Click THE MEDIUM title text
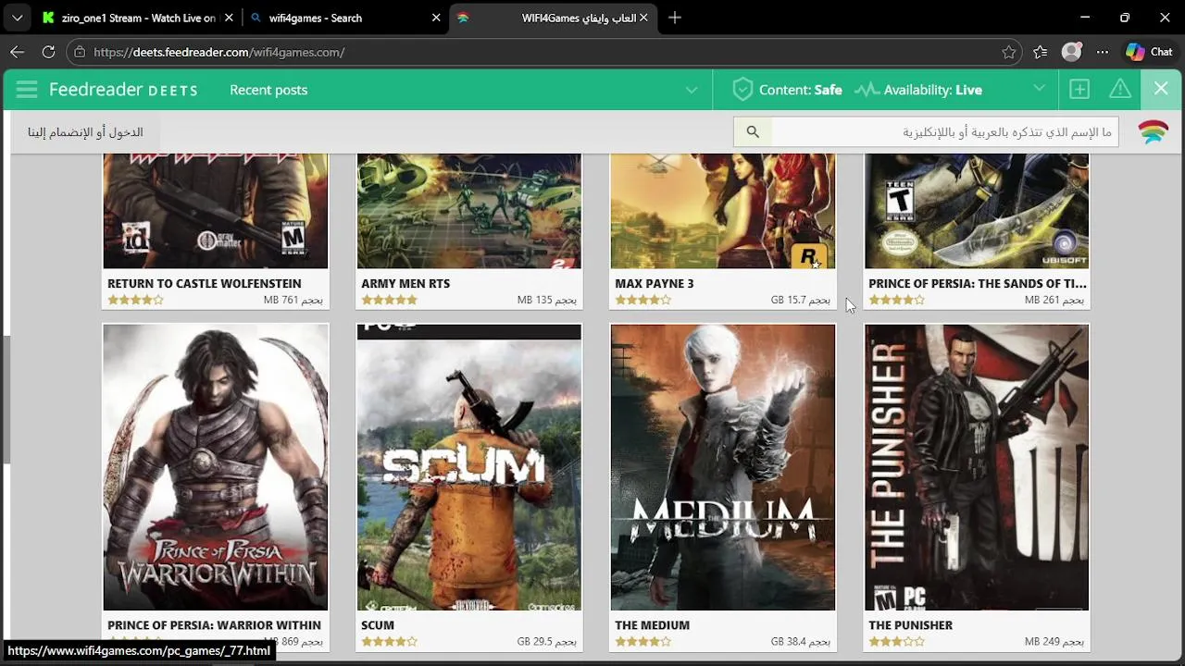The height and width of the screenshot is (666, 1185). pyautogui.click(x=652, y=625)
